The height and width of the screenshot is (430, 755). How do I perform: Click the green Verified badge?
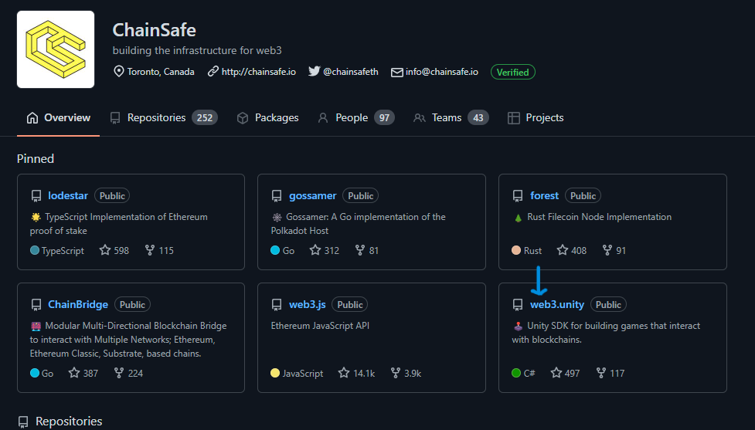point(513,72)
